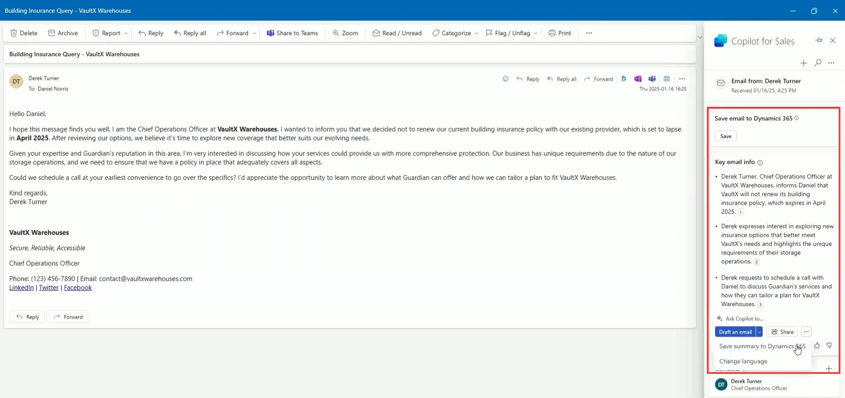Click the envelope icon beside Email from Derek Turner
Viewport: 845px width, 398px height.
[721, 83]
